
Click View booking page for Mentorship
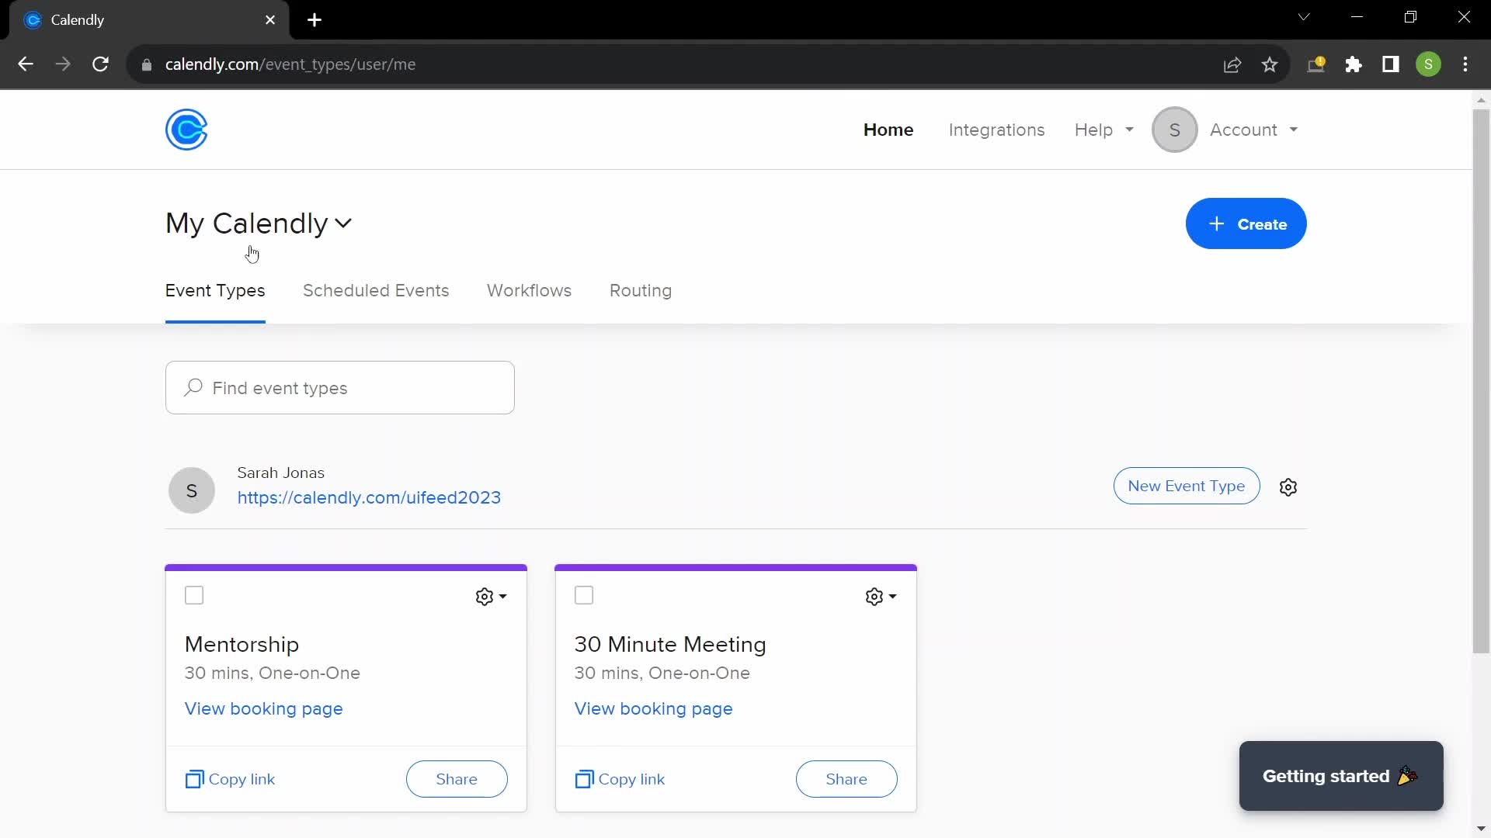click(263, 708)
